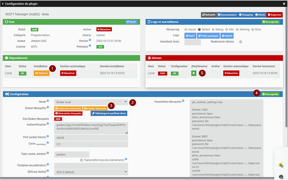Click the help icon next to Template de publication
This screenshot has height=180, width=288.
(48, 164)
